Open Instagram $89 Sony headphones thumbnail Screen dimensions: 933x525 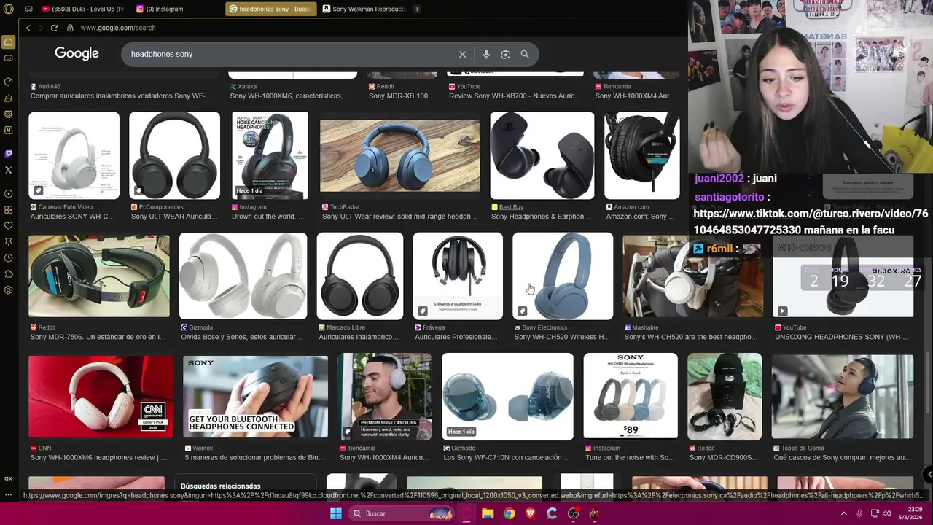631,397
